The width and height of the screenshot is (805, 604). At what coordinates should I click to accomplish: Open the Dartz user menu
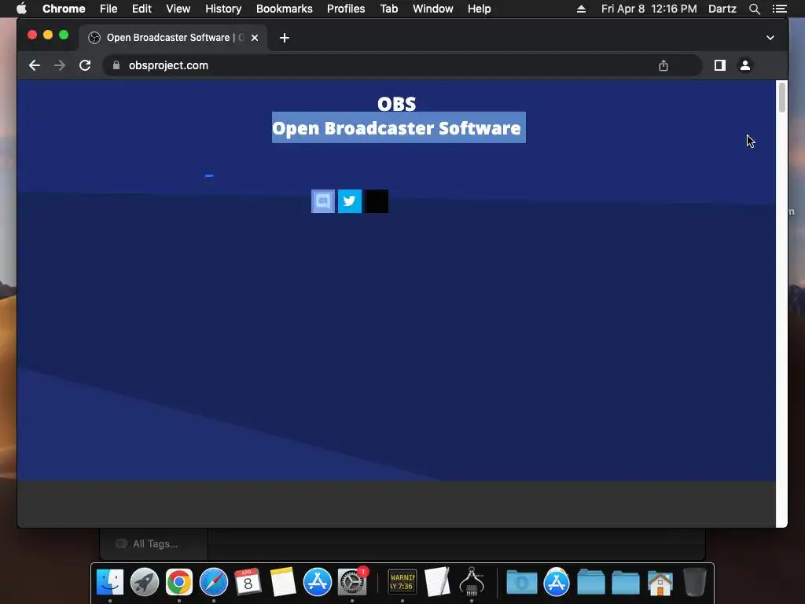(722, 9)
